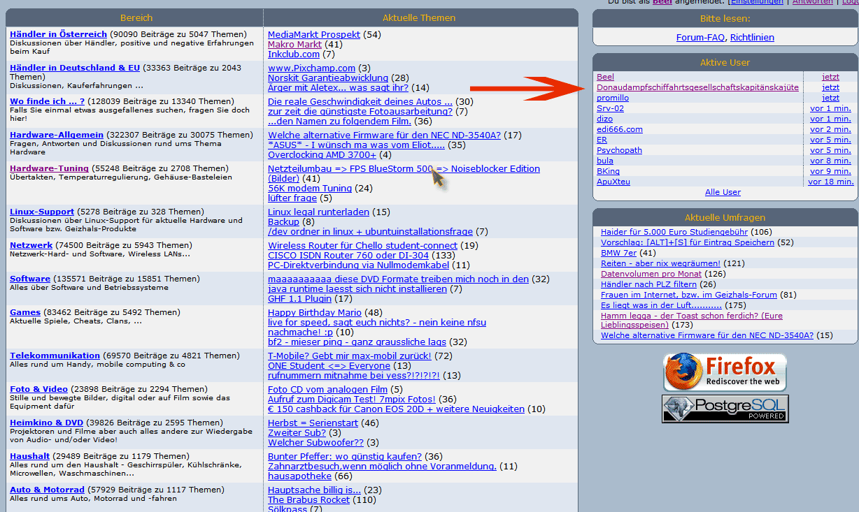View user Psychopath's profile

pyautogui.click(x=619, y=150)
